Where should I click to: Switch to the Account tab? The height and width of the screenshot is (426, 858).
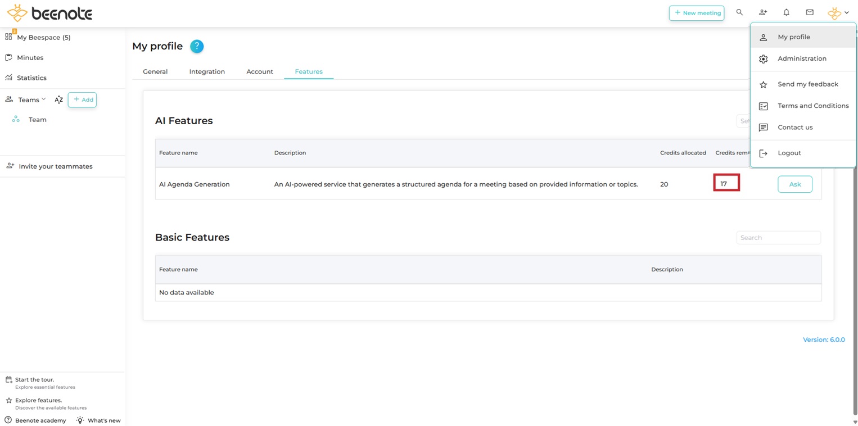[x=259, y=72]
